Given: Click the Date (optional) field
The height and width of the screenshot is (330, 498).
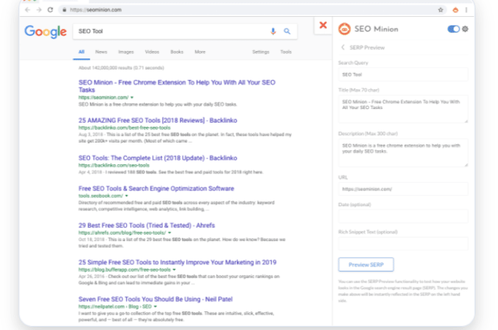Looking at the screenshot, I should click(x=403, y=216).
